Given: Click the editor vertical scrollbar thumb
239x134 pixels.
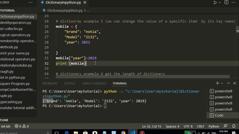Looking at the screenshot, I should [x=238, y=29].
